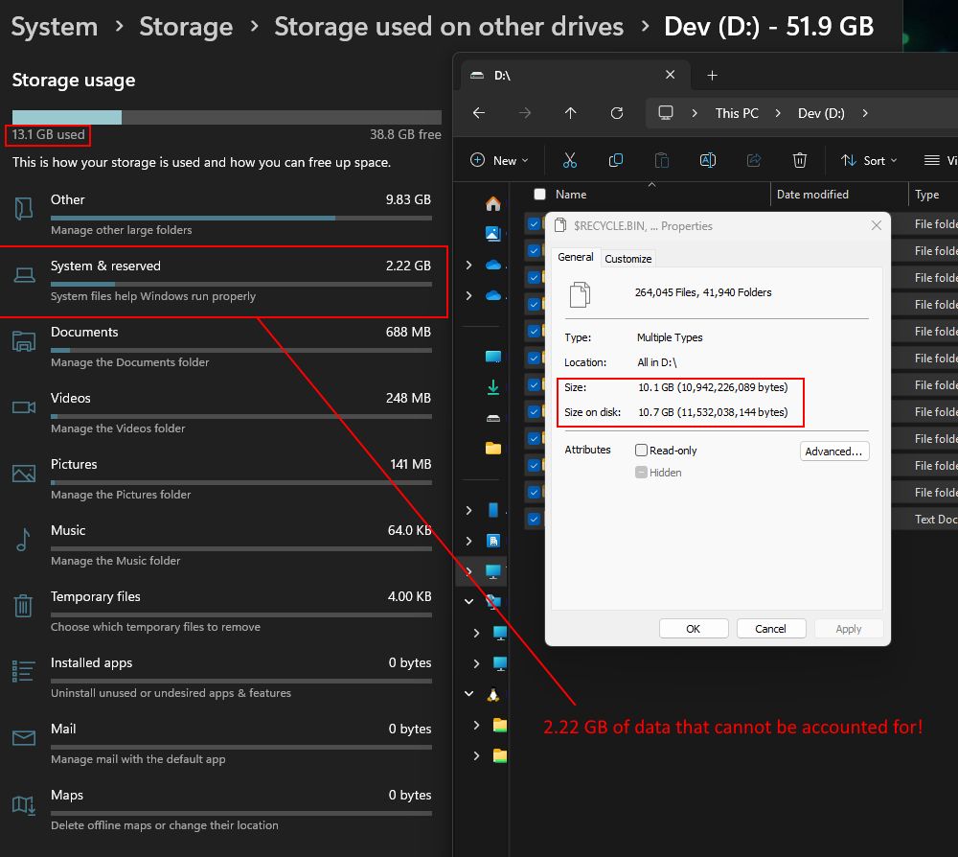Click the Delete trash can icon
Screen dimensions: 958x857
pos(800,160)
